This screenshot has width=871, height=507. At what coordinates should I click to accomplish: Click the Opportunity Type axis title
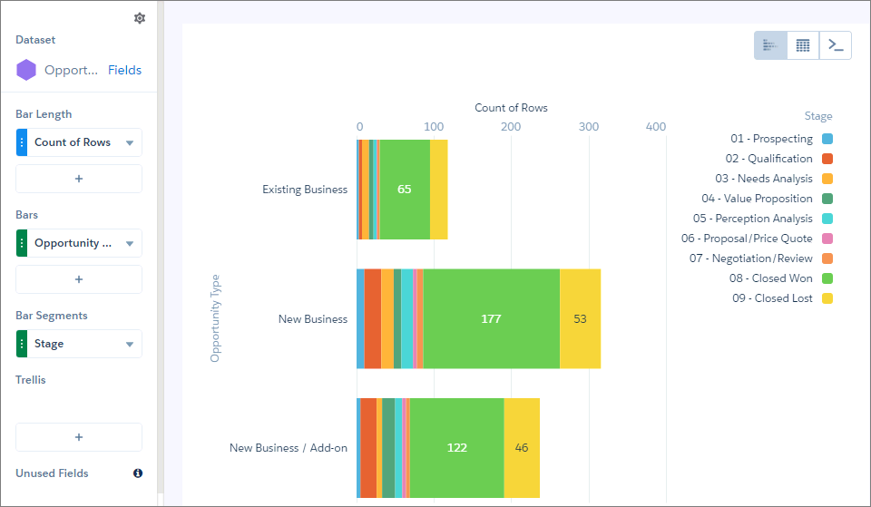[215, 318]
